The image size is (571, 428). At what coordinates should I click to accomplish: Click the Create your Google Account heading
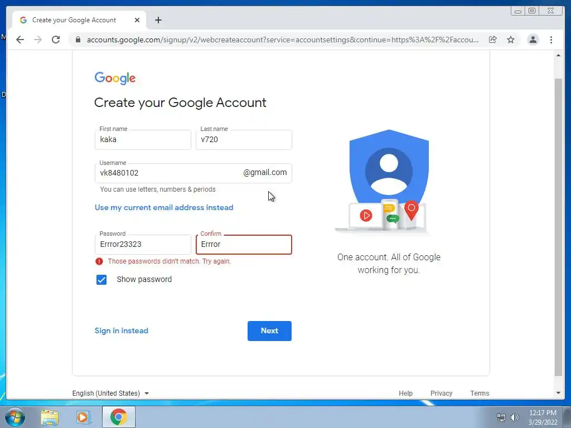tap(180, 103)
